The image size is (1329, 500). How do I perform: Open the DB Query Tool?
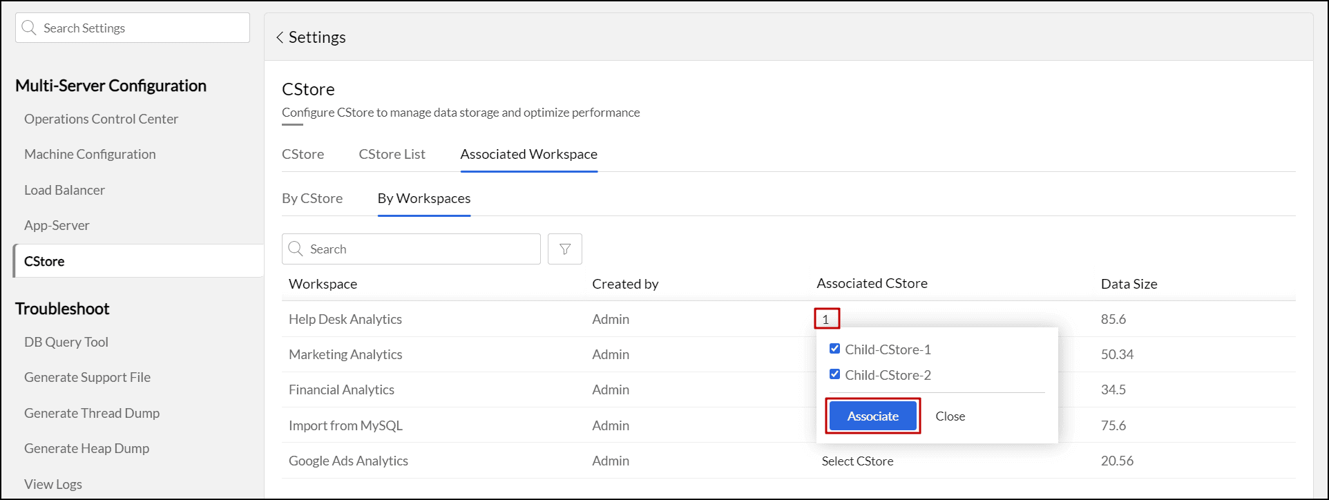point(66,342)
